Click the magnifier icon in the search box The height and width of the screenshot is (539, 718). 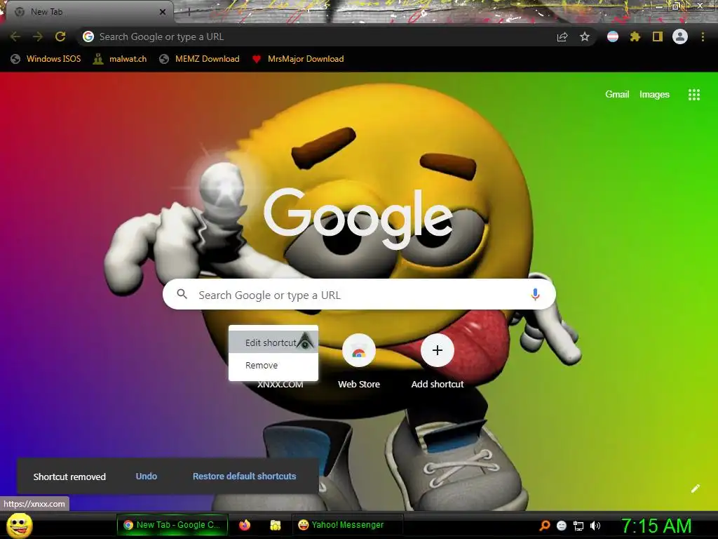pyautogui.click(x=182, y=294)
